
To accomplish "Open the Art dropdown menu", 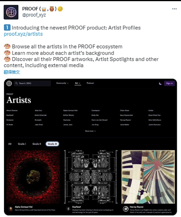I will point(77,83).
